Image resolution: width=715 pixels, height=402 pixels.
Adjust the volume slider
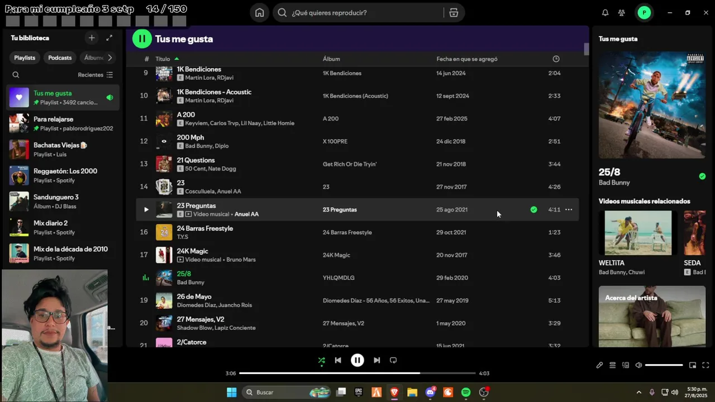[664, 365]
